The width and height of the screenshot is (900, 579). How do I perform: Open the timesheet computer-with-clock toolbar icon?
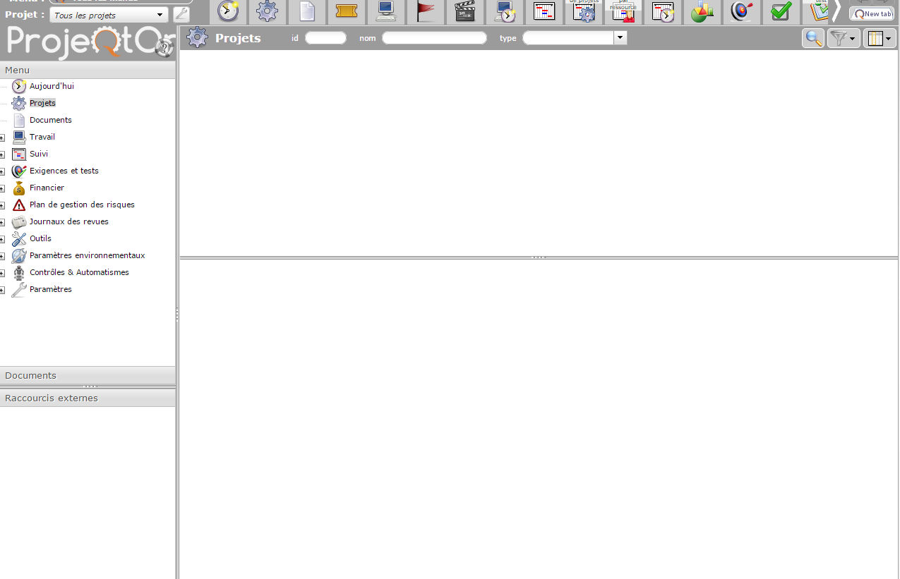pyautogui.click(x=505, y=11)
